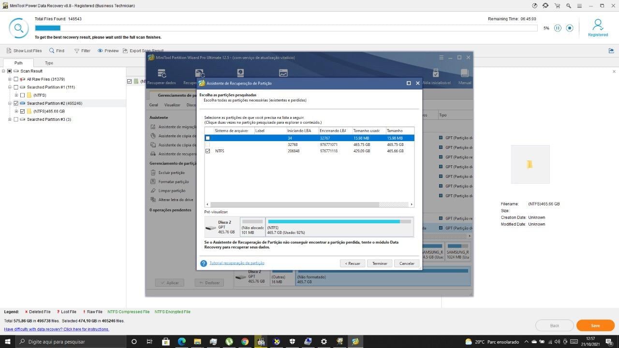
Task: Click the Terminar finish button
Action: 380,263
